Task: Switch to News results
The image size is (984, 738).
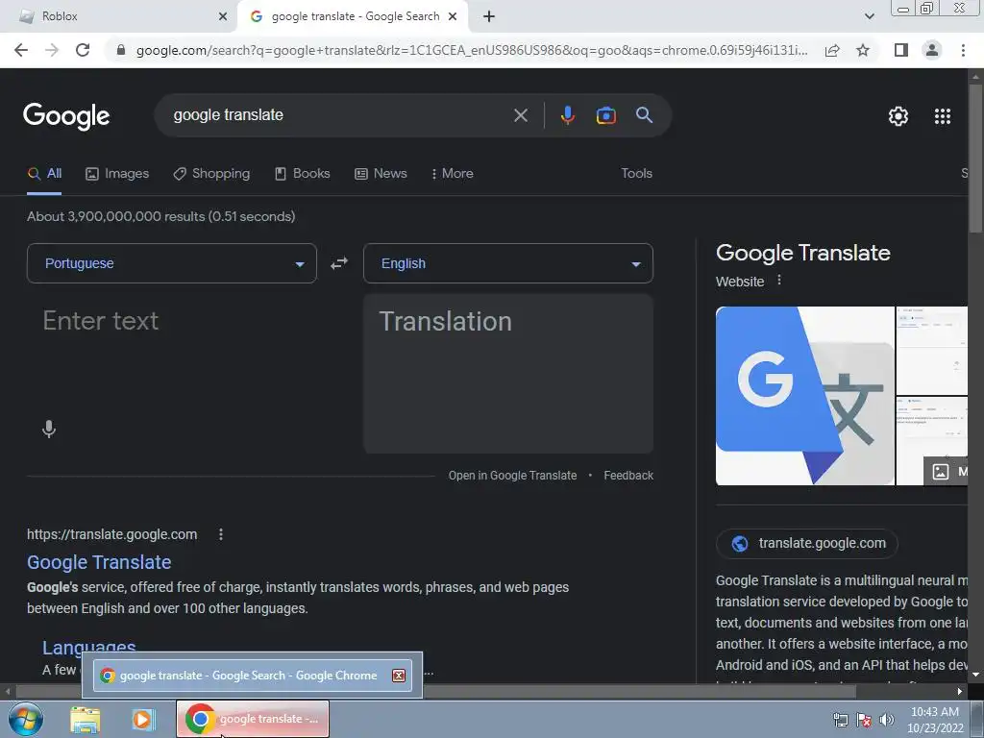Action: point(381,173)
